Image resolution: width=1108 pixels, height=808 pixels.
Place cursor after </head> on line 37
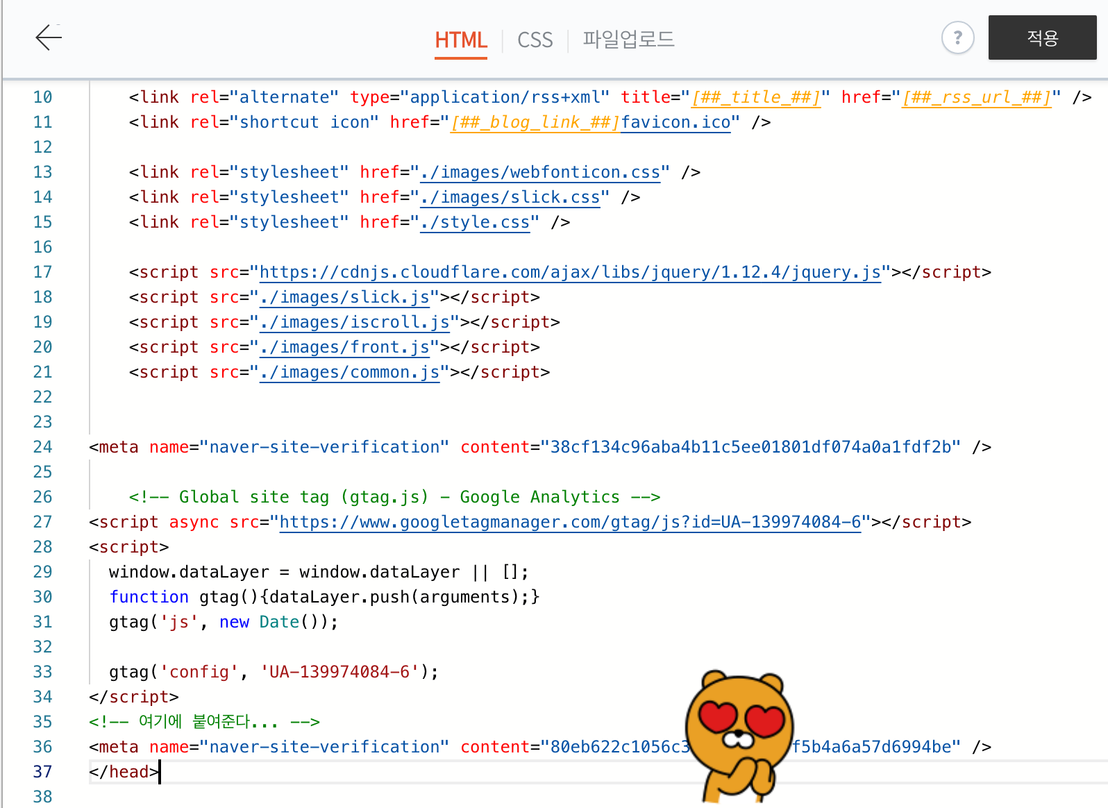click(160, 772)
